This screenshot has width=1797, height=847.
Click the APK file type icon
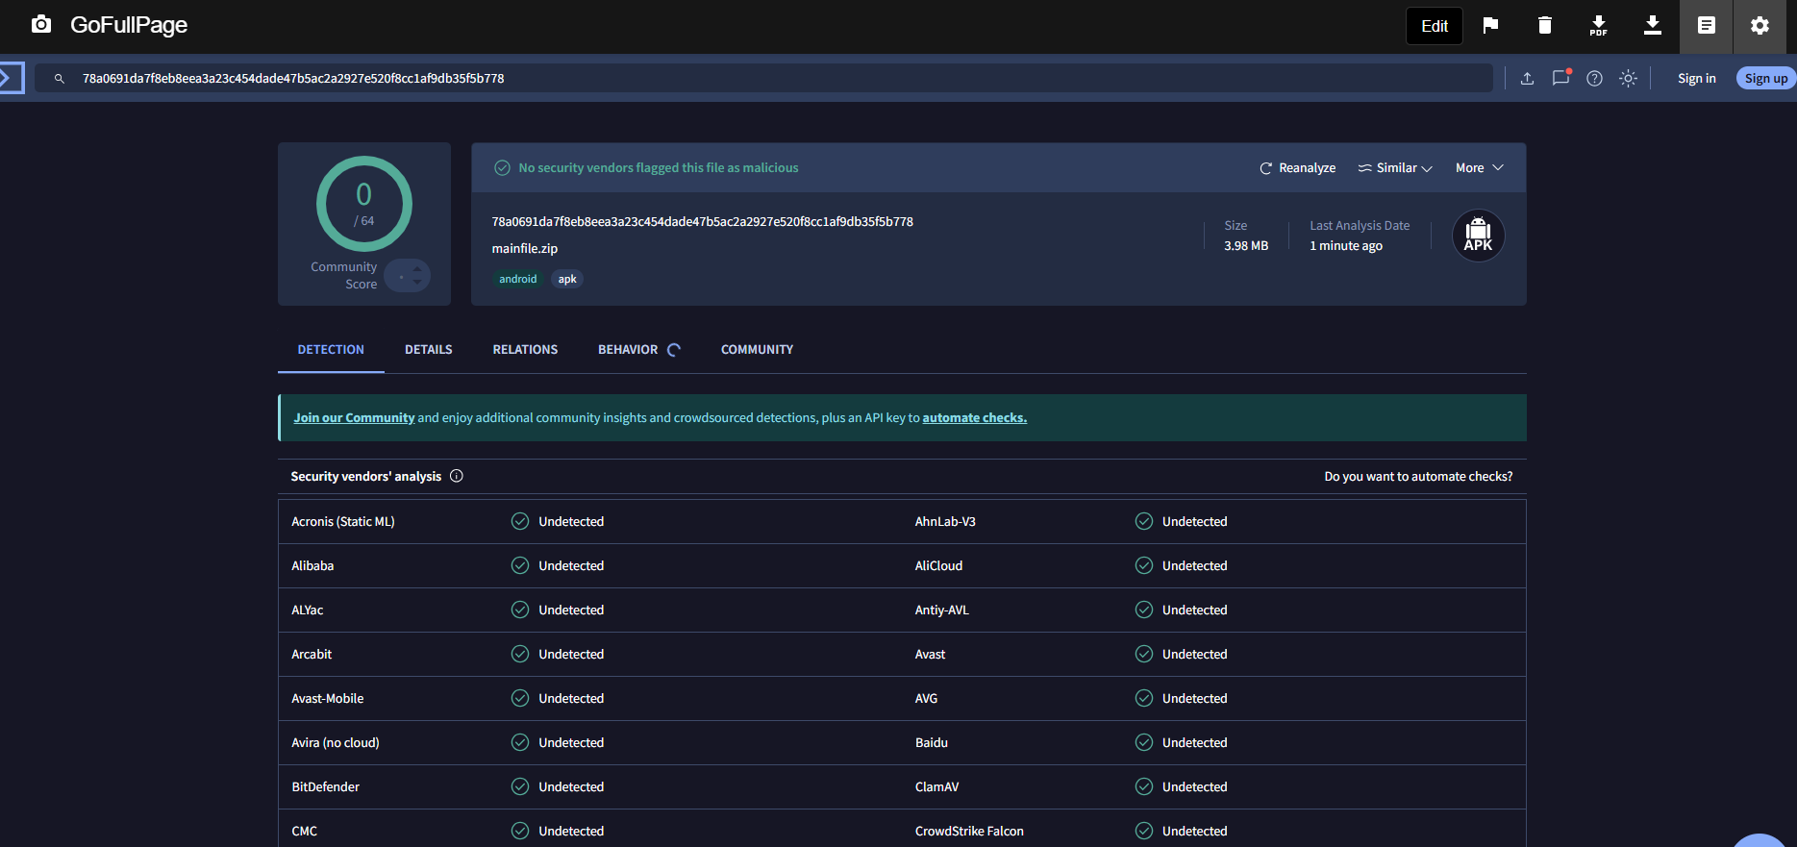coord(1478,236)
